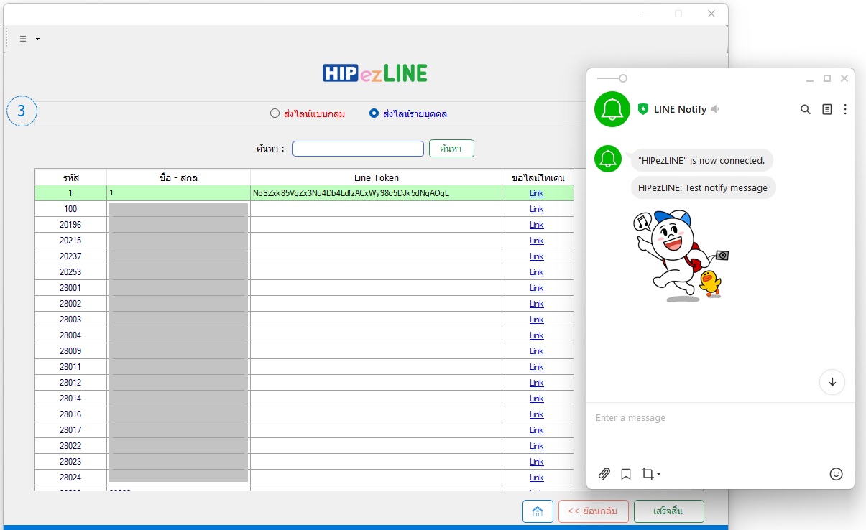Expand the capture options dropdown arrow
866x530 pixels.
click(x=658, y=475)
